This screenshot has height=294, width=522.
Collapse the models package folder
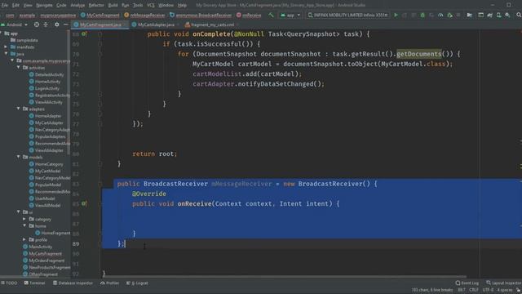coord(19,157)
